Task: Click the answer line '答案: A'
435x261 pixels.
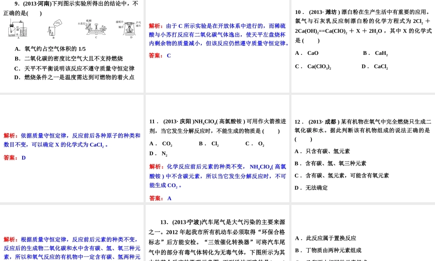Action: tap(161, 198)
